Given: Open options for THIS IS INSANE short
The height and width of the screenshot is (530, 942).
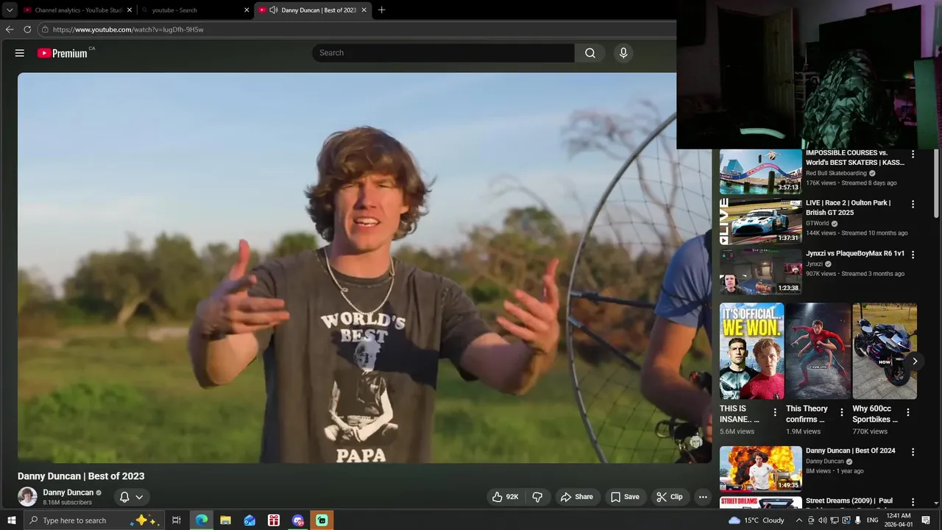Looking at the screenshot, I should [775, 412].
